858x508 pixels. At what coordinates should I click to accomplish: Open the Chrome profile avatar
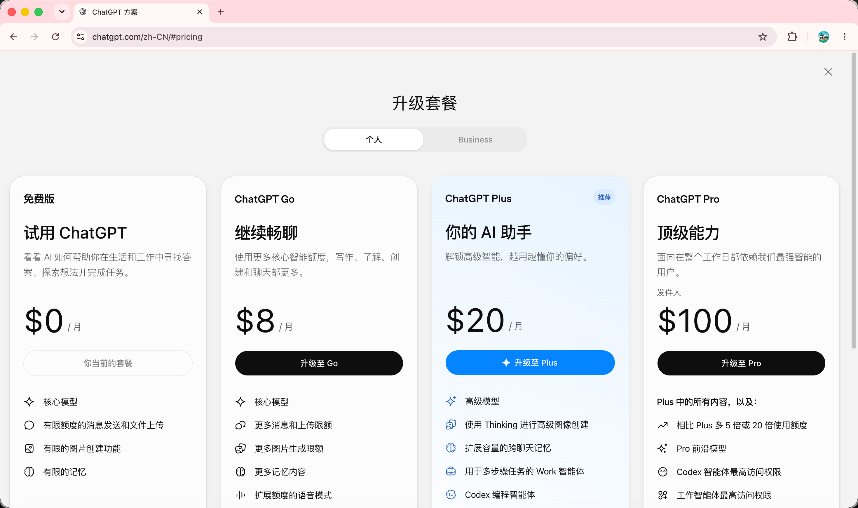click(x=824, y=36)
